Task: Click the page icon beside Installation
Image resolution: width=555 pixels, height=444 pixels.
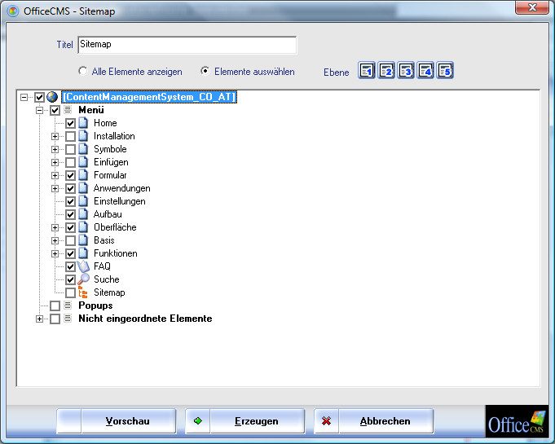Action: [x=83, y=136]
